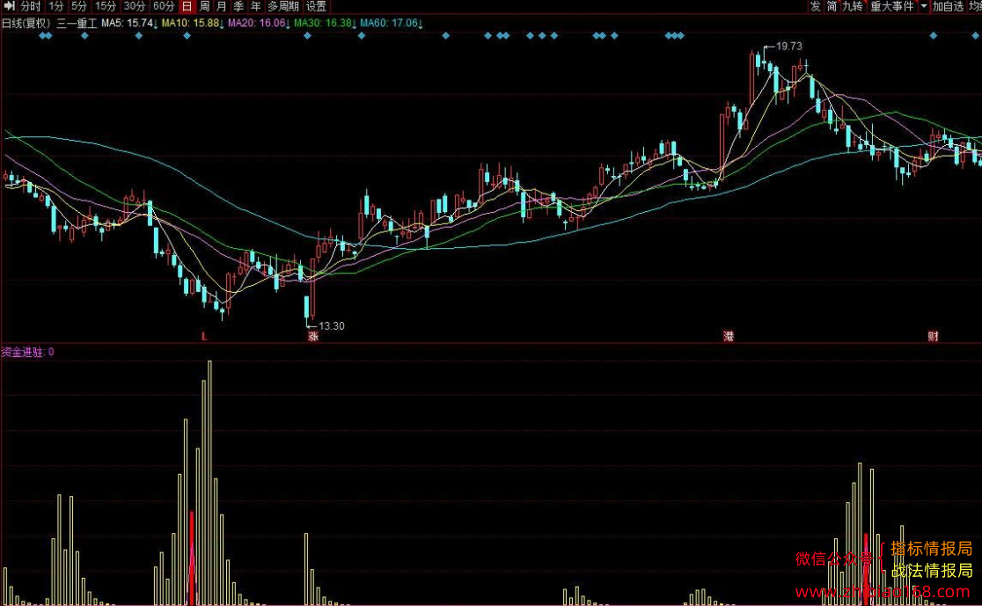Image resolution: width=982 pixels, height=606 pixels.
Task: Click the red L marker below the chart
Action: (204, 336)
